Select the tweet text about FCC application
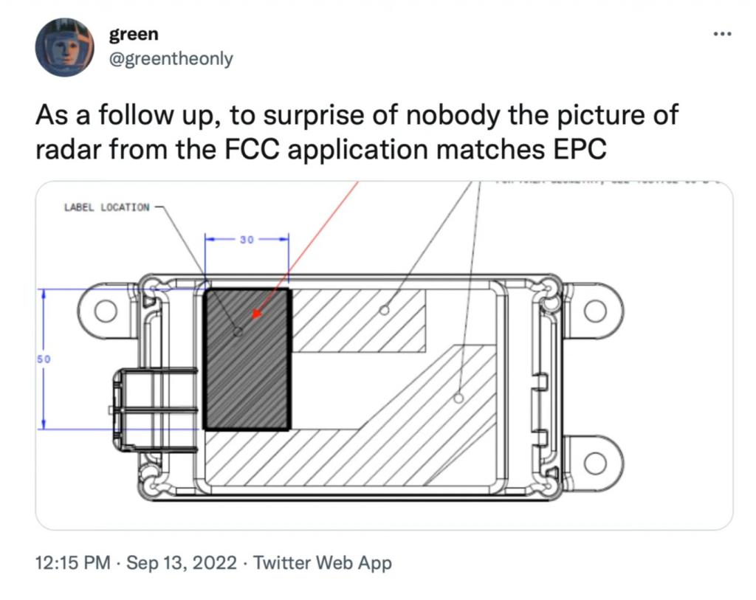Screen dimensions: 756x600 pyautogui.click(x=356, y=131)
